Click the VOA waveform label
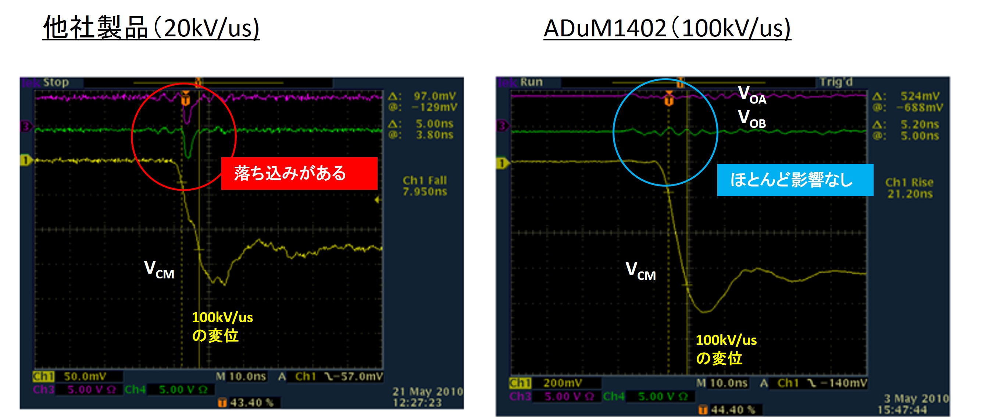 [752, 95]
